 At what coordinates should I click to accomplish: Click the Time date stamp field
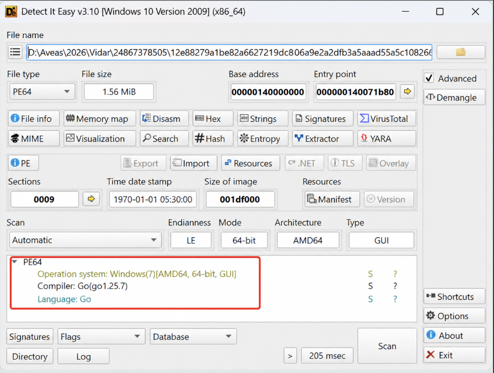pos(153,199)
